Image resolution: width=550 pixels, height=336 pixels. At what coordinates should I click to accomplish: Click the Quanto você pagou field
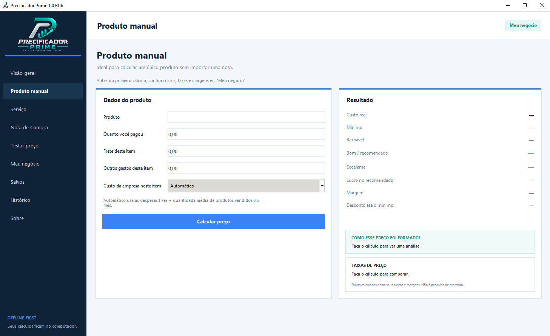[246, 134]
